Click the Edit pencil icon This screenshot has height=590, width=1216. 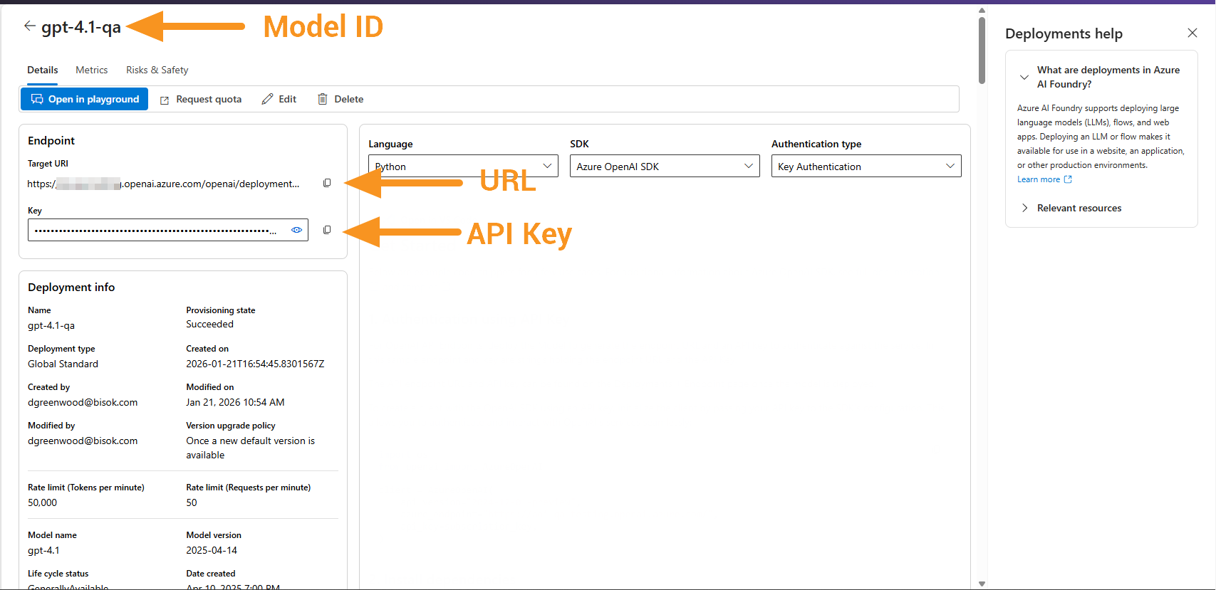pyautogui.click(x=268, y=99)
